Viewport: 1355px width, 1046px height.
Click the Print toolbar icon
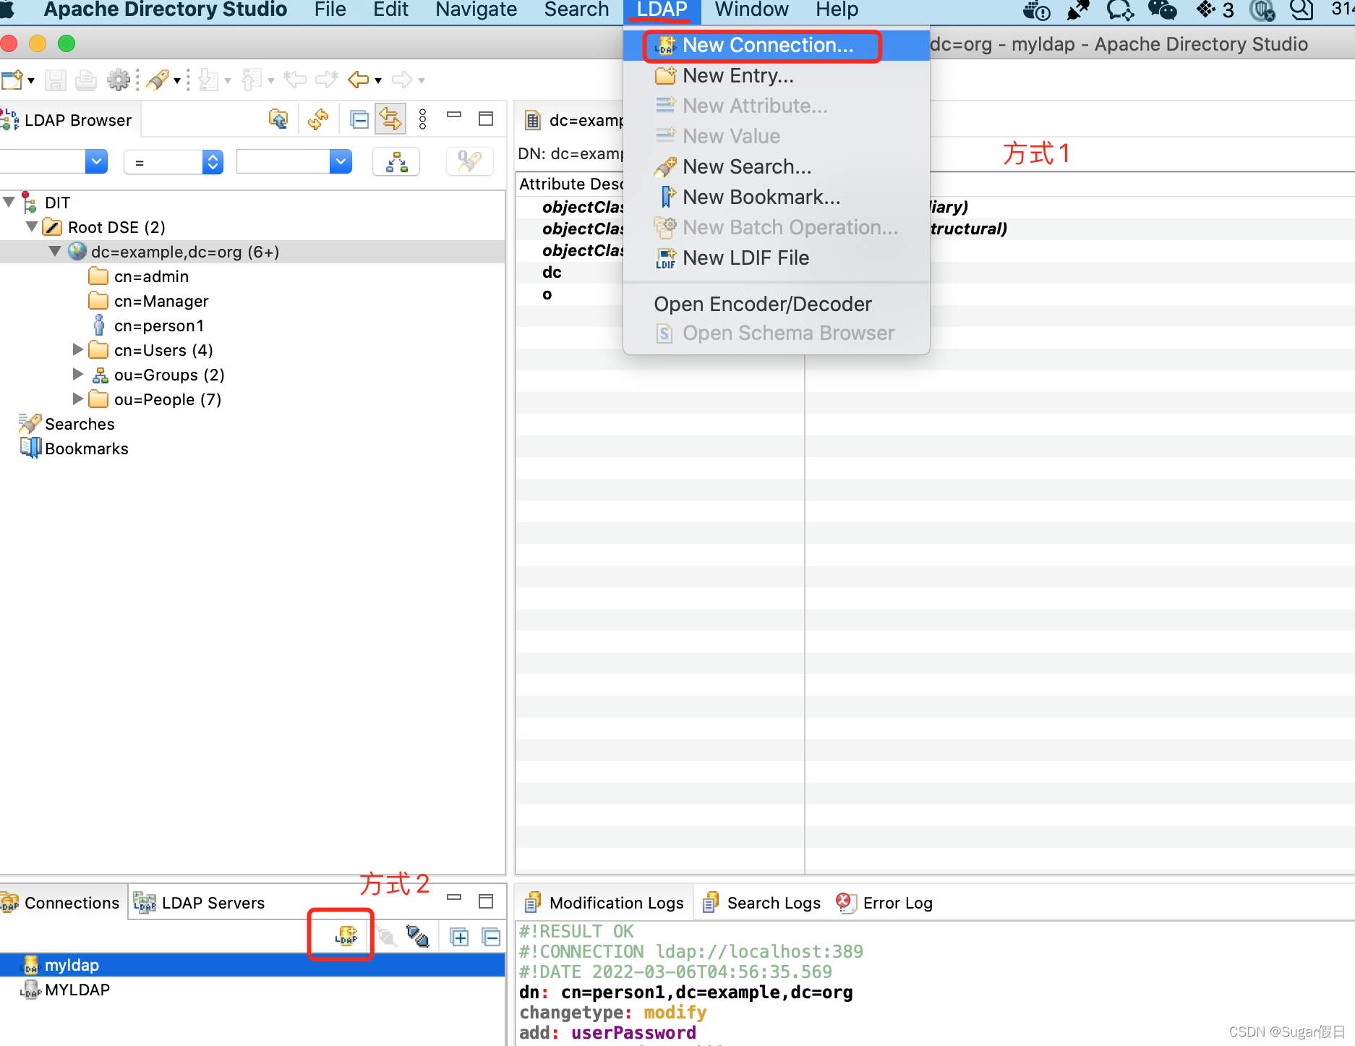click(86, 80)
